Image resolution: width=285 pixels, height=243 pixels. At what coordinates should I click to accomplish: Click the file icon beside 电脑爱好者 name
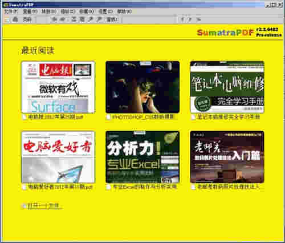[x=25, y=187]
